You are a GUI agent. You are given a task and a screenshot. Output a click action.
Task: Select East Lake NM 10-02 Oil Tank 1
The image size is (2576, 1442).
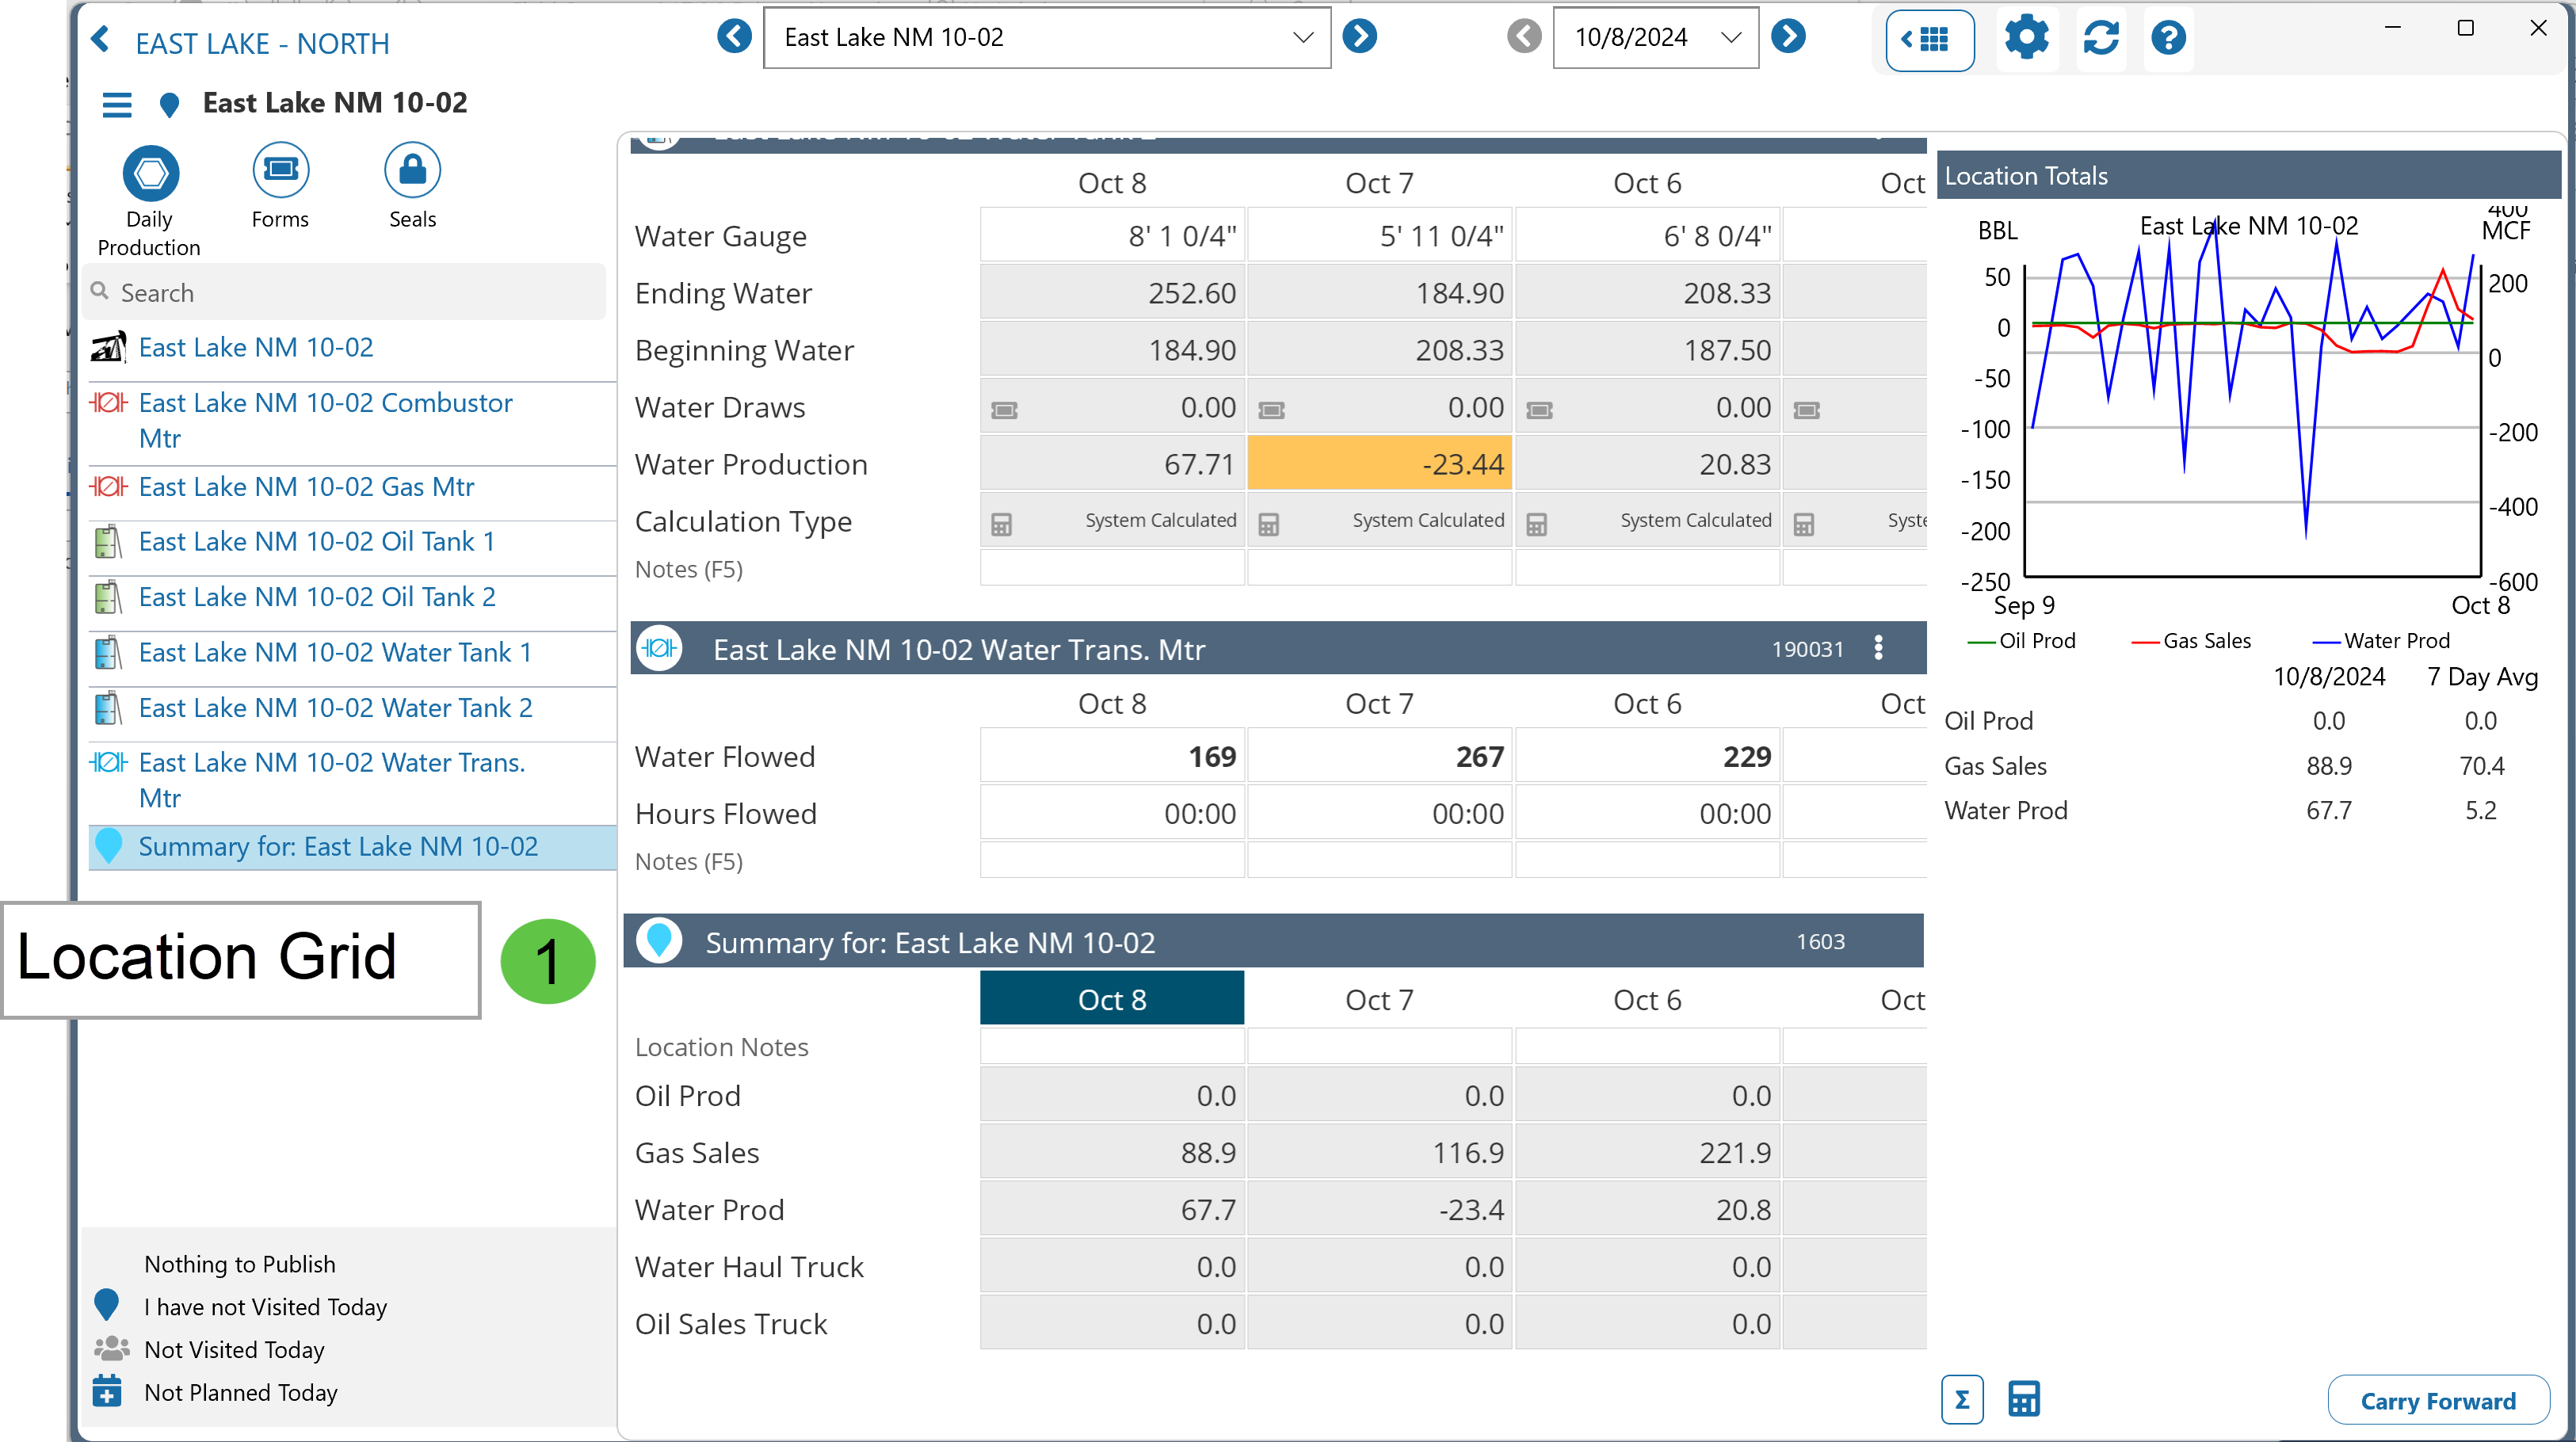tap(316, 542)
